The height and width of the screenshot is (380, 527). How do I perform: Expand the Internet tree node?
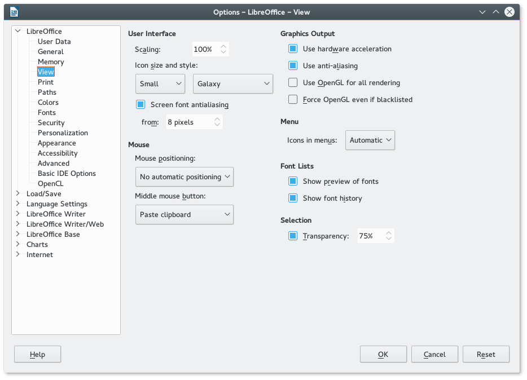(x=18, y=254)
